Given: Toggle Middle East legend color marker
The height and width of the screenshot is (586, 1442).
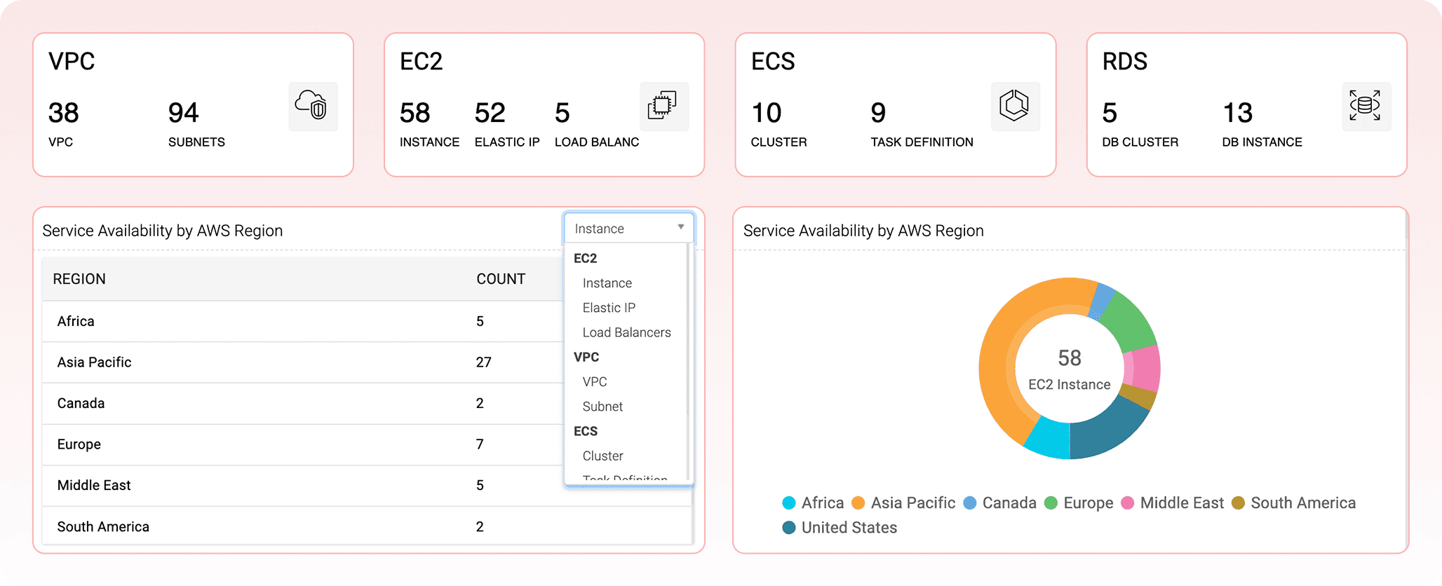Looking at the screenshot, I should 1128,503.
